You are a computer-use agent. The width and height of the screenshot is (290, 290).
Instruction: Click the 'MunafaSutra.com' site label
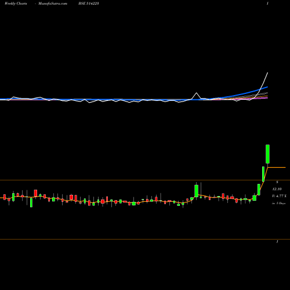point(53,3)
